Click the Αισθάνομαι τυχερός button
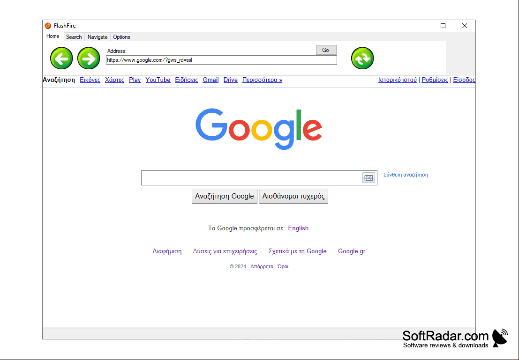Viewport: 519px width, 360px height. (x=293, y=196)
